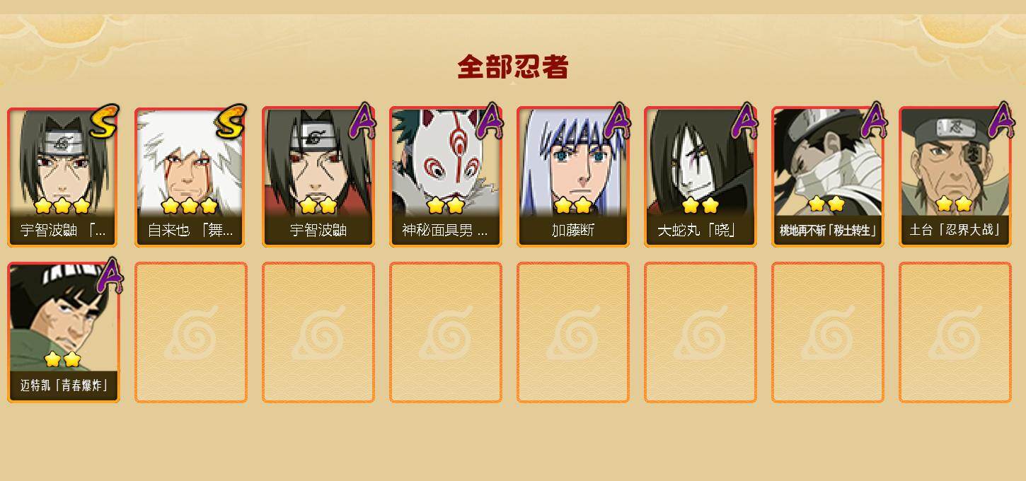Click the S rank badge on 自来也
This screenshot has height=481, width=1026.
click(x=231, y=121)
